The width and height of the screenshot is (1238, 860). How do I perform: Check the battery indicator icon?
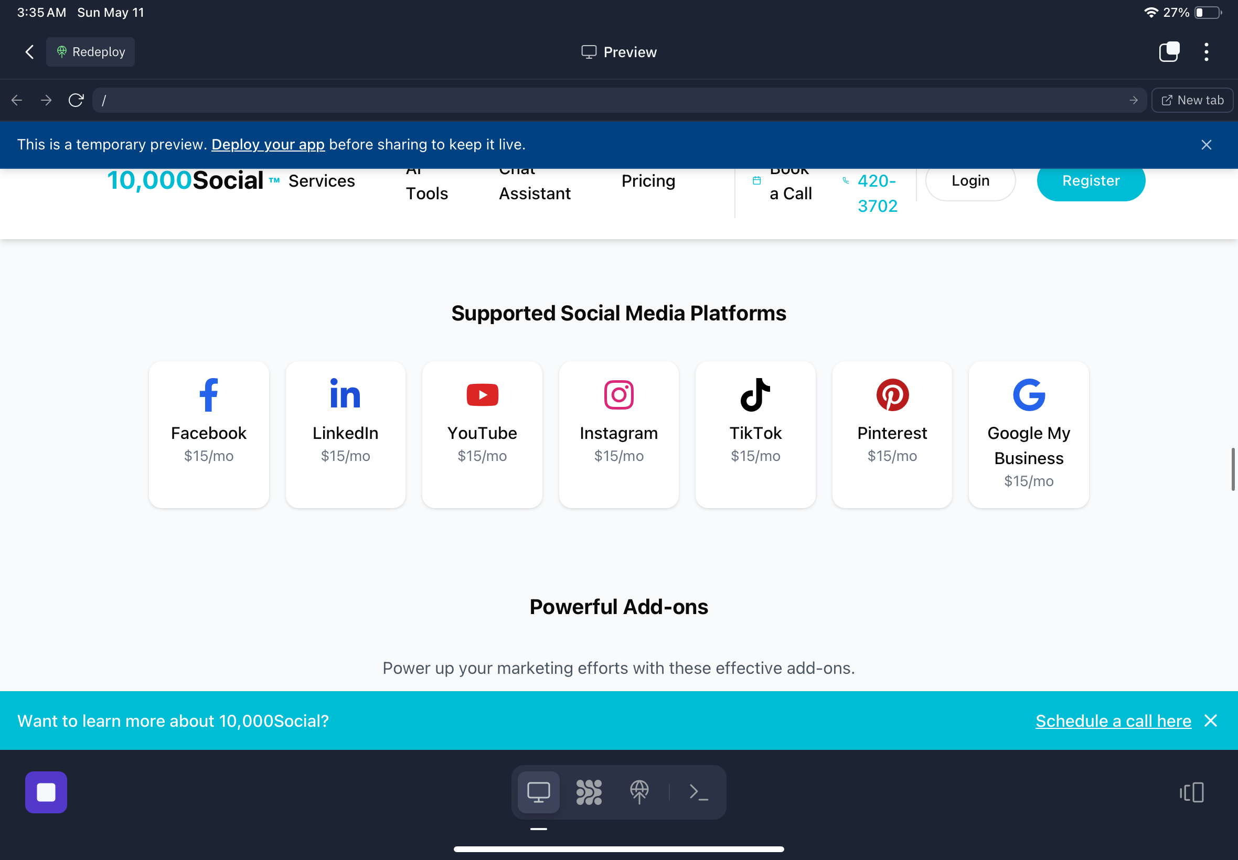[1208, 13]
